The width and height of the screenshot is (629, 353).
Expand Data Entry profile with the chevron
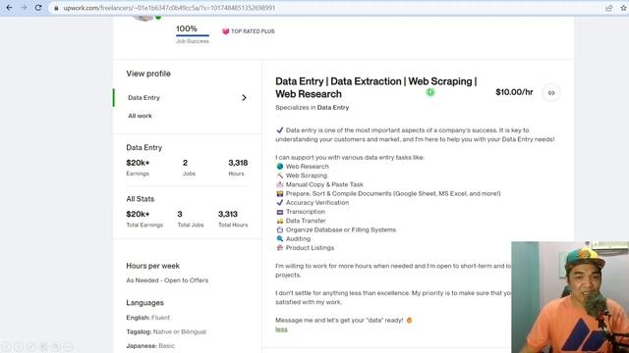click(x=244, y=98)
